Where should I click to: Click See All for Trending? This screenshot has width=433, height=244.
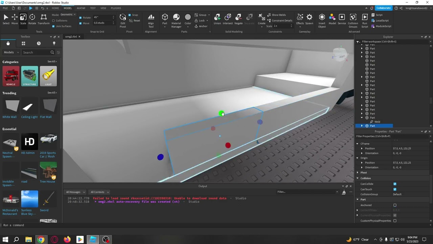point(52,93)
